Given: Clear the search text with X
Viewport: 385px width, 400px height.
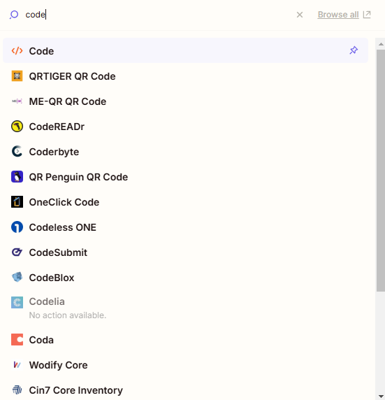Looking at the screenshot, I should tap(300, 15).
